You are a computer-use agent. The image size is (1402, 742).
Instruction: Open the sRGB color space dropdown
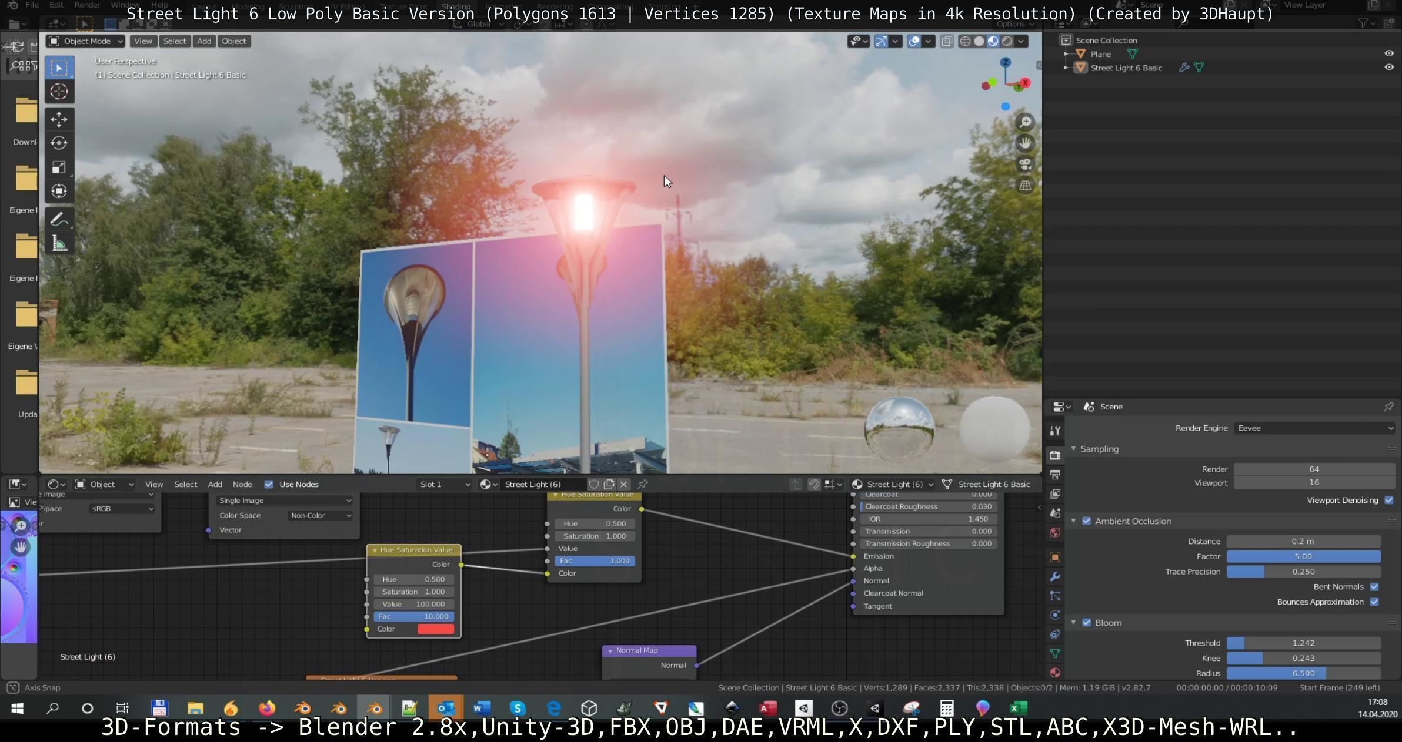click(x=122, y=509)
